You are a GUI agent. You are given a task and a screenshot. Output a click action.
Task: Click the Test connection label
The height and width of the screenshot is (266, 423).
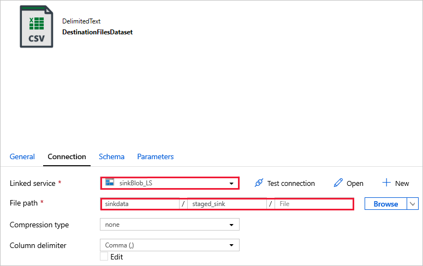point(291,183)
